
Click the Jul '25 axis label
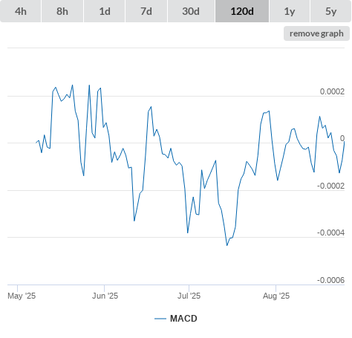point(189,296)
